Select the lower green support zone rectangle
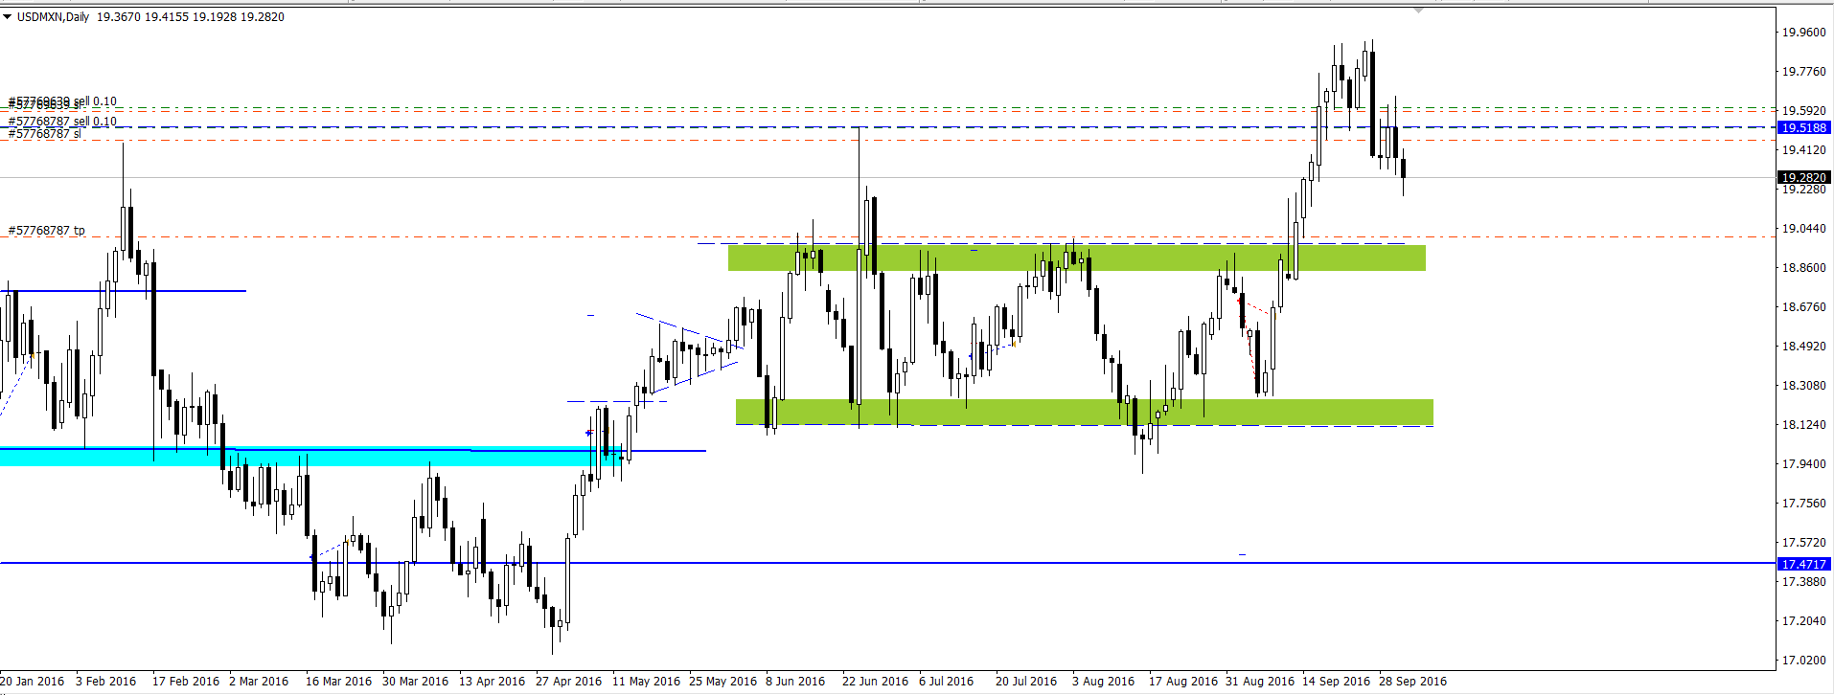The width and height of the screenshot is (1834, 695). coord(1085,413)
